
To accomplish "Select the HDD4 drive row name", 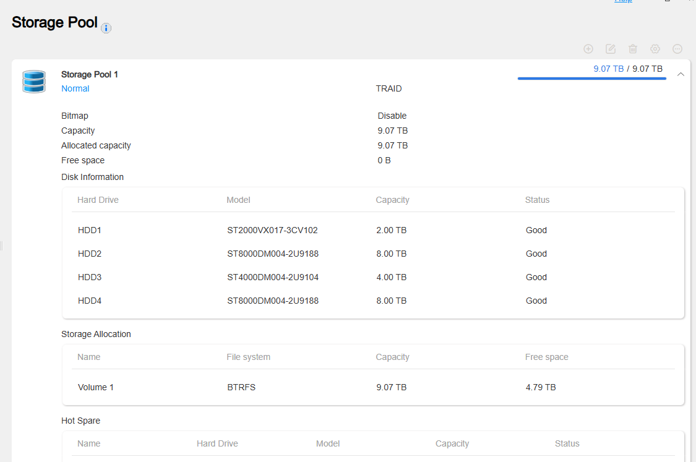I will 90,301.
